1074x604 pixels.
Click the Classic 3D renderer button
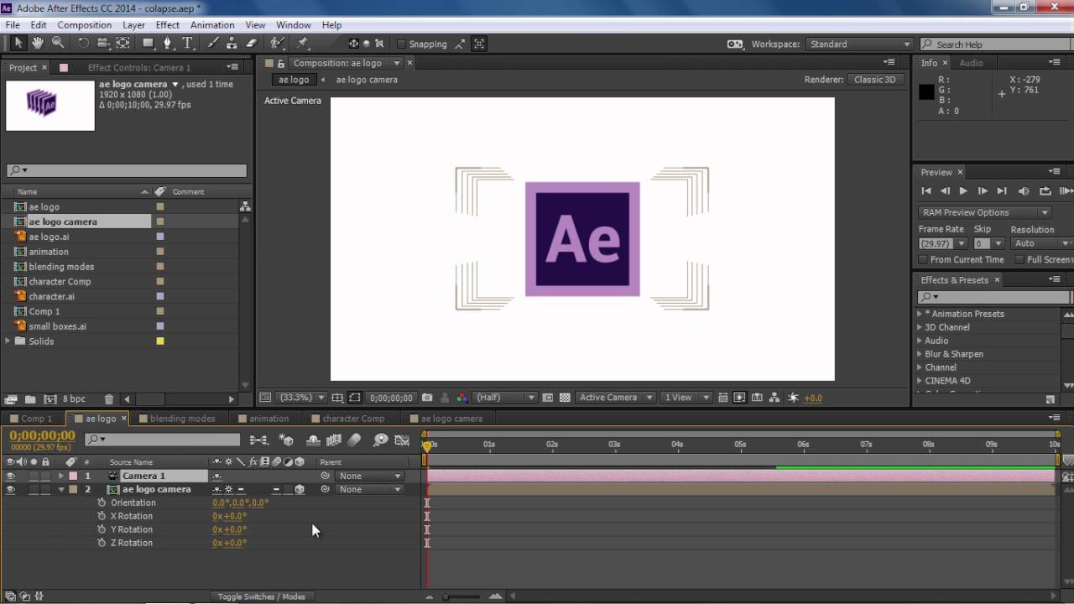[x=874, y=80]
